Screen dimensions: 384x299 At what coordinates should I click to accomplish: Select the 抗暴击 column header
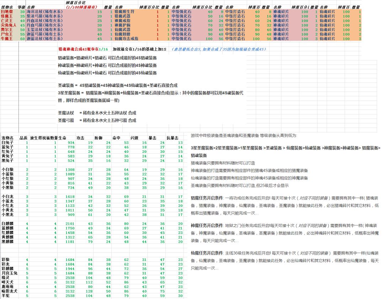point(172,138)
